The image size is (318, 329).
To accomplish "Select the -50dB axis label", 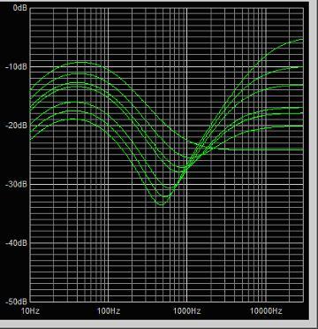I will [16, 302].
